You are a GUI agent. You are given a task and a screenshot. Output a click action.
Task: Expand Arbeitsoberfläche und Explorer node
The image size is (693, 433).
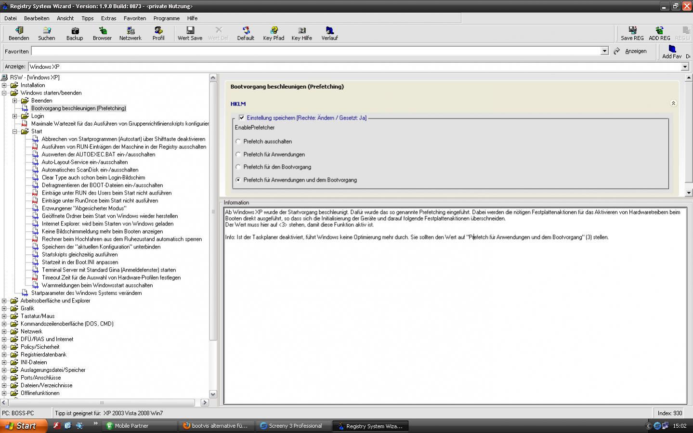click(x=4, y=301)
